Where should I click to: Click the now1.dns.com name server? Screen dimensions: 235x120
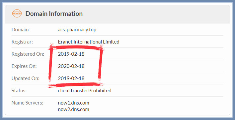[x=73, y=103]
